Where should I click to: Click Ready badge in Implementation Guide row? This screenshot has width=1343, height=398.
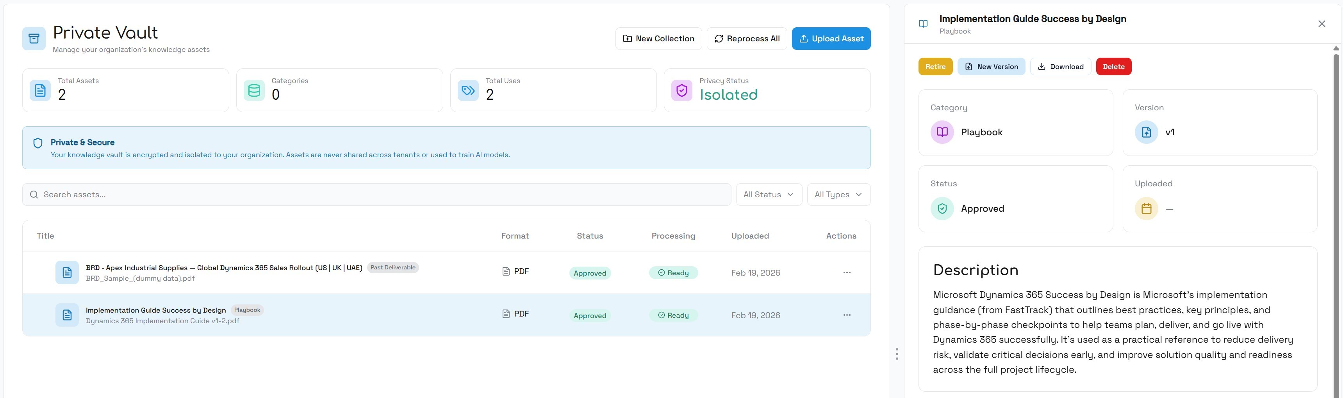(x=673, y=315)
